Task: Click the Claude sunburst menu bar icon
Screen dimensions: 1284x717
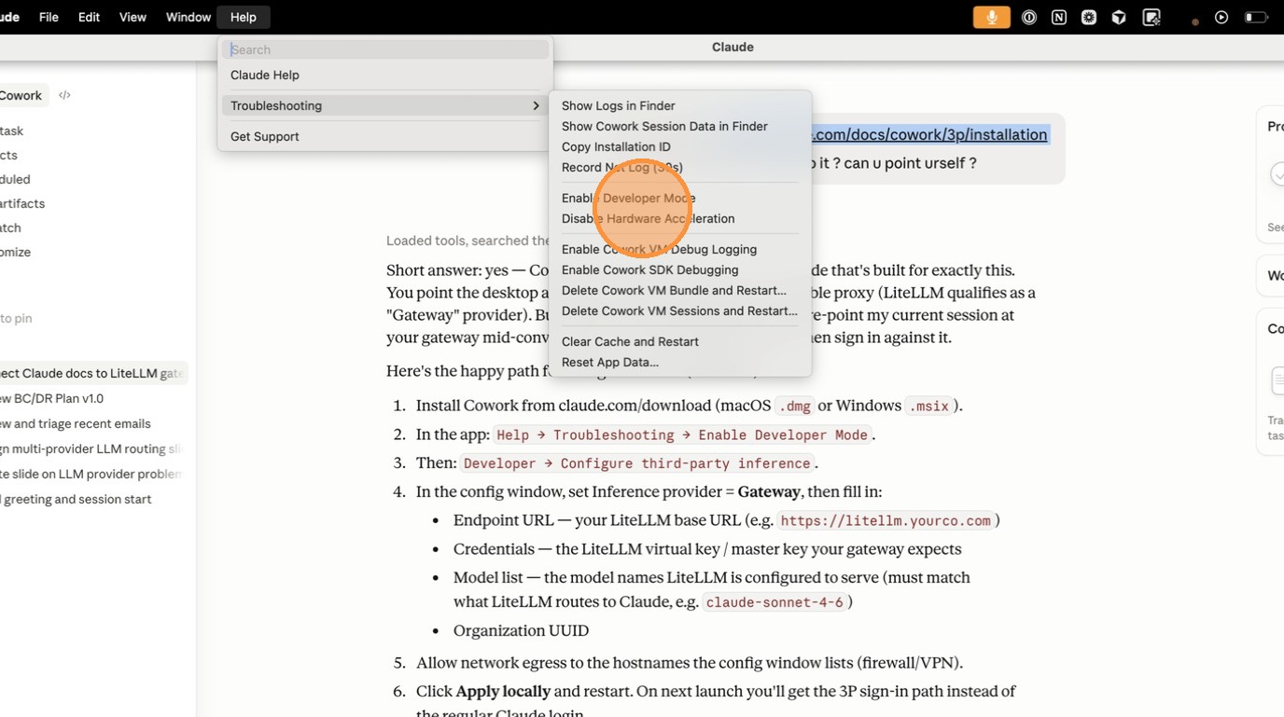Action: pos(1089,17)
